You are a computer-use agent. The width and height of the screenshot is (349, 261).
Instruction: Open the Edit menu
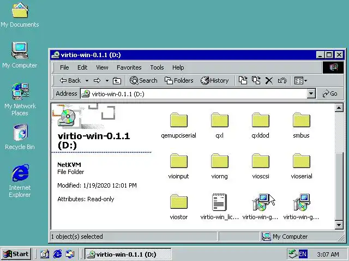pos(82,67)
